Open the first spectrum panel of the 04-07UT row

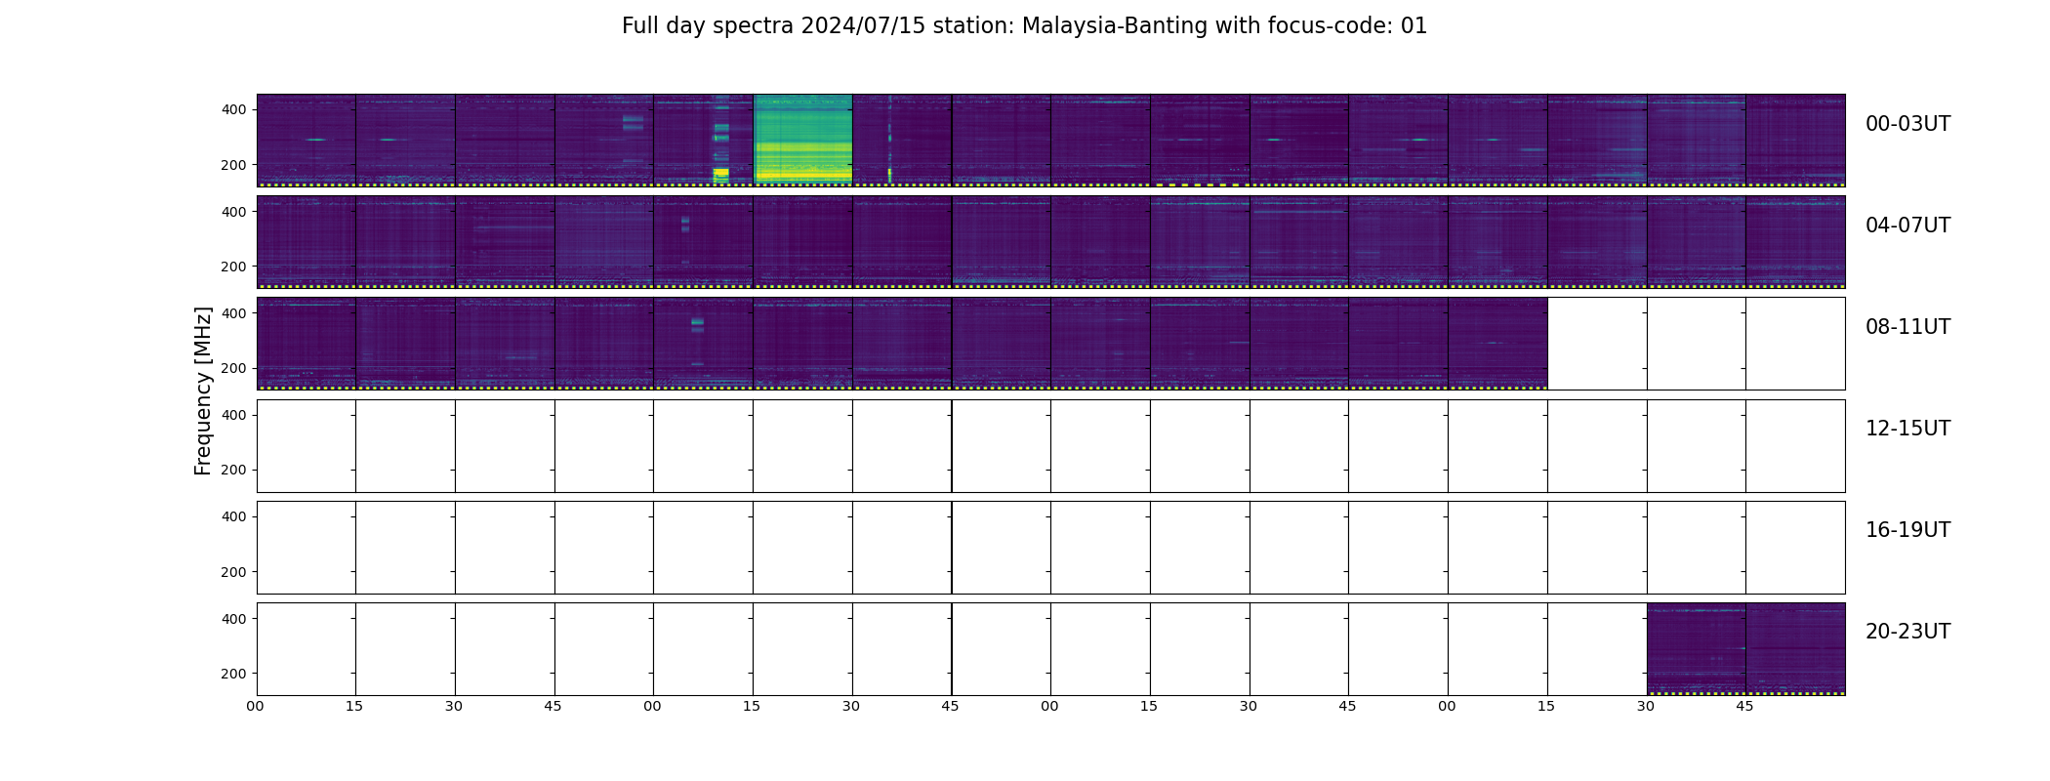pyautogui.click(x=307, y=242)
